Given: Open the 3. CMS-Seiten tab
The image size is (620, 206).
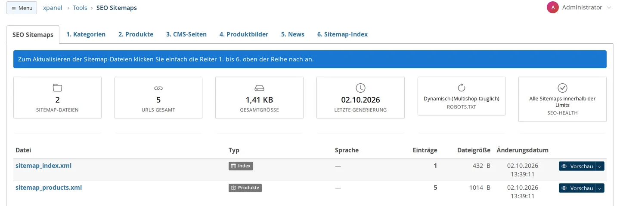Looking at the screenshot, I should click(186, 34).
